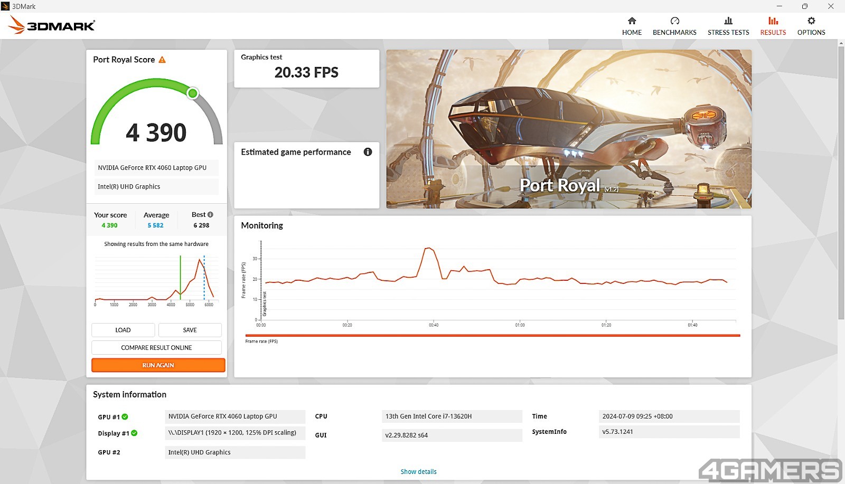Click the Results orange bars icon
This screenshot has height=484, width=845.
[x=773, y=21]
